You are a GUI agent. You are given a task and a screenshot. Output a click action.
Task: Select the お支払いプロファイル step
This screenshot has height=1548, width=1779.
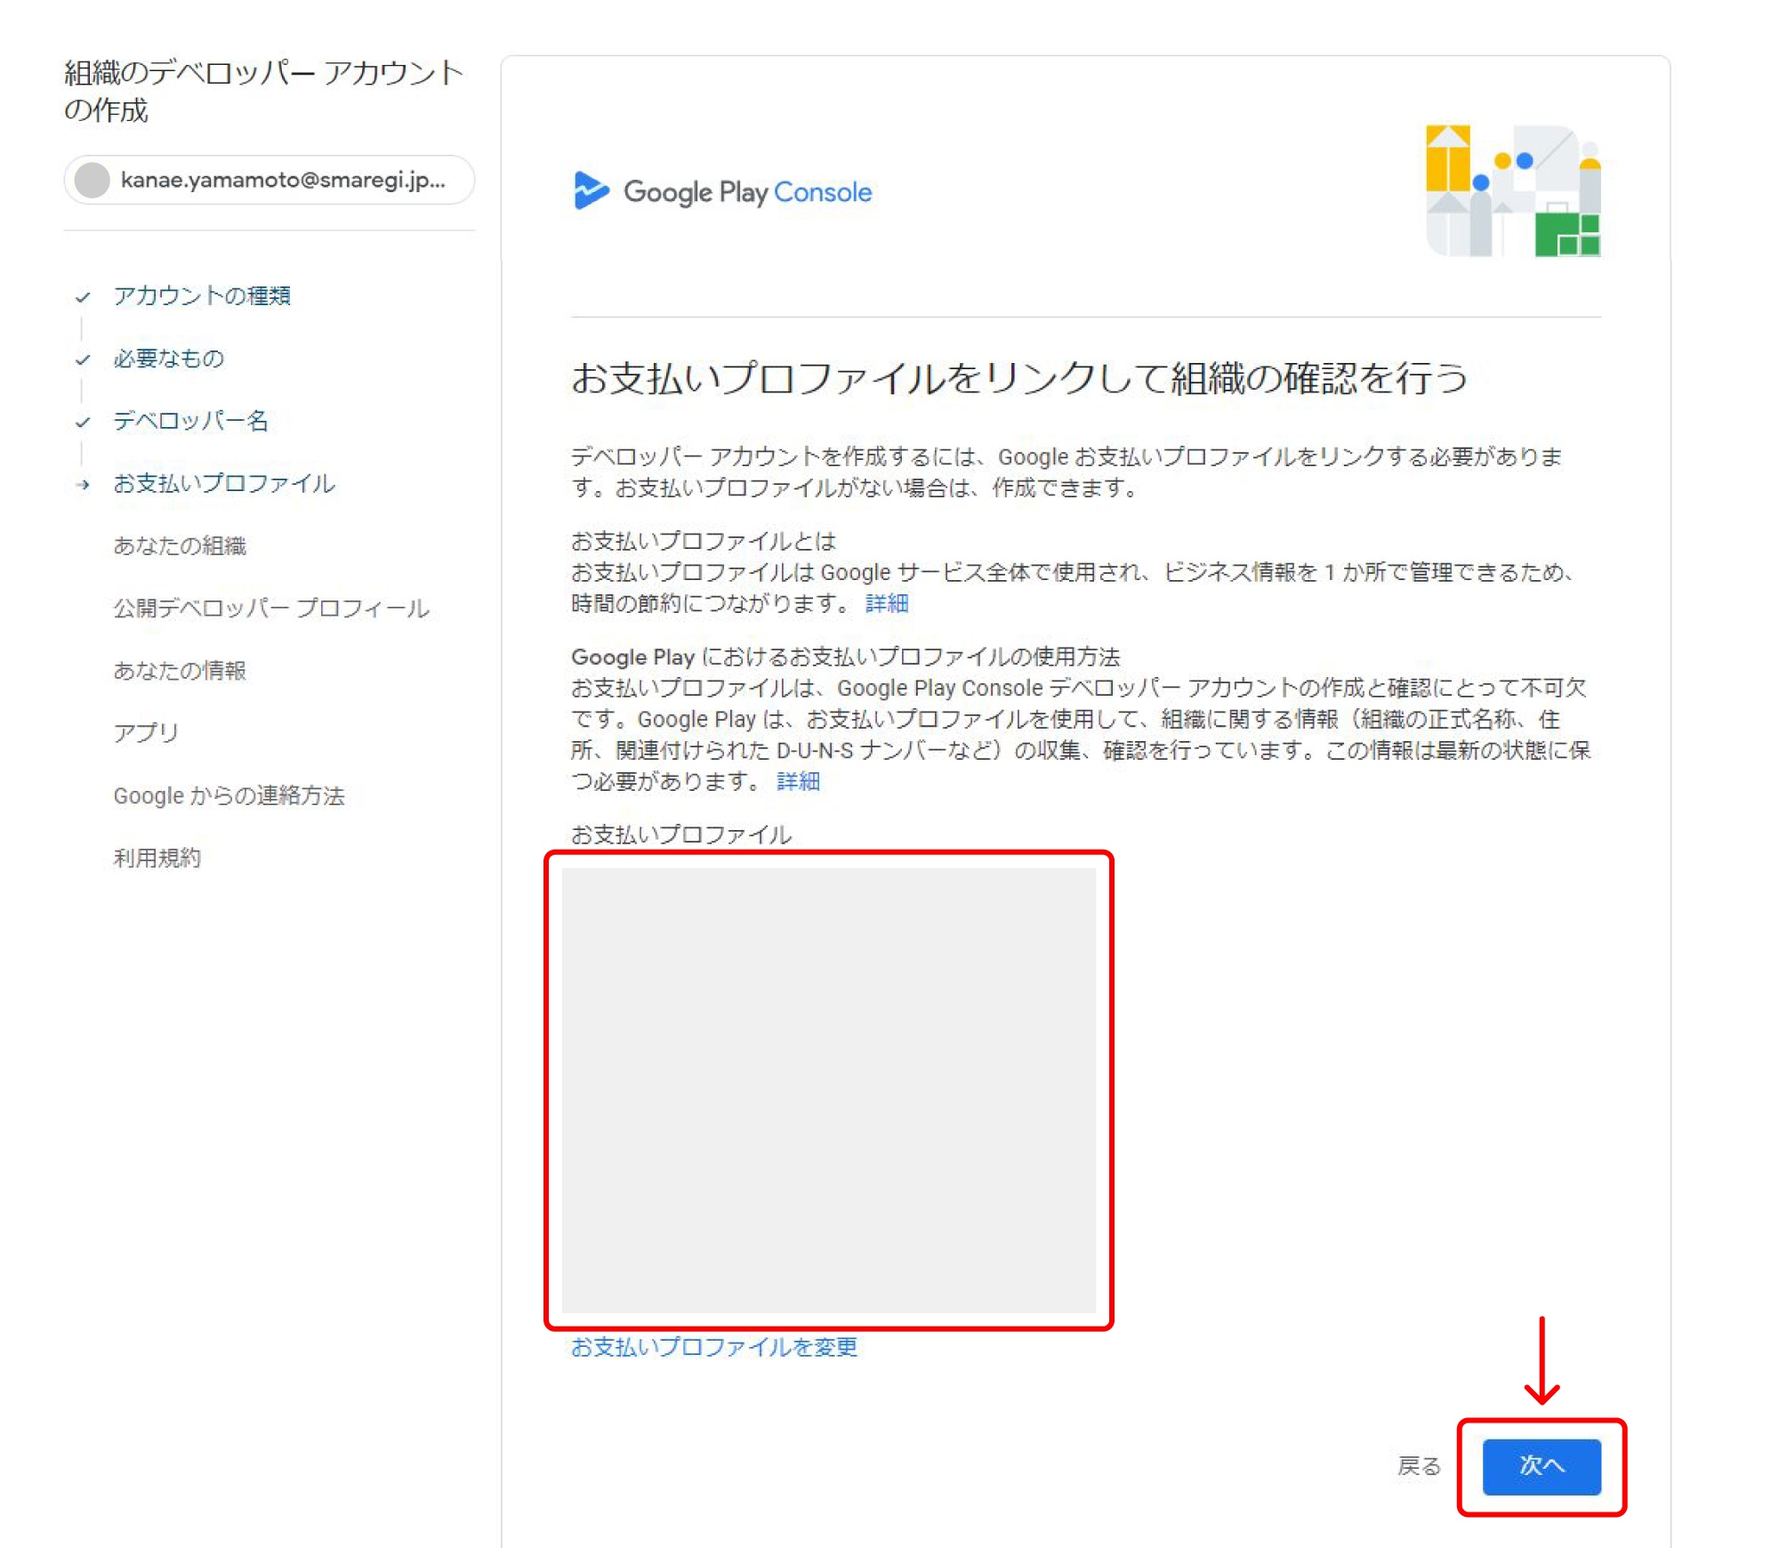coord(224,483)
